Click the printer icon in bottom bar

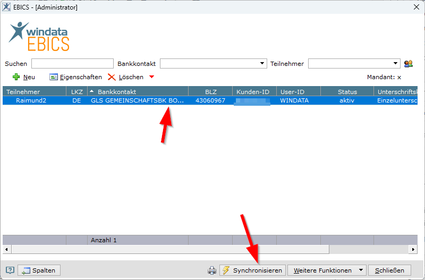(212, 270)
